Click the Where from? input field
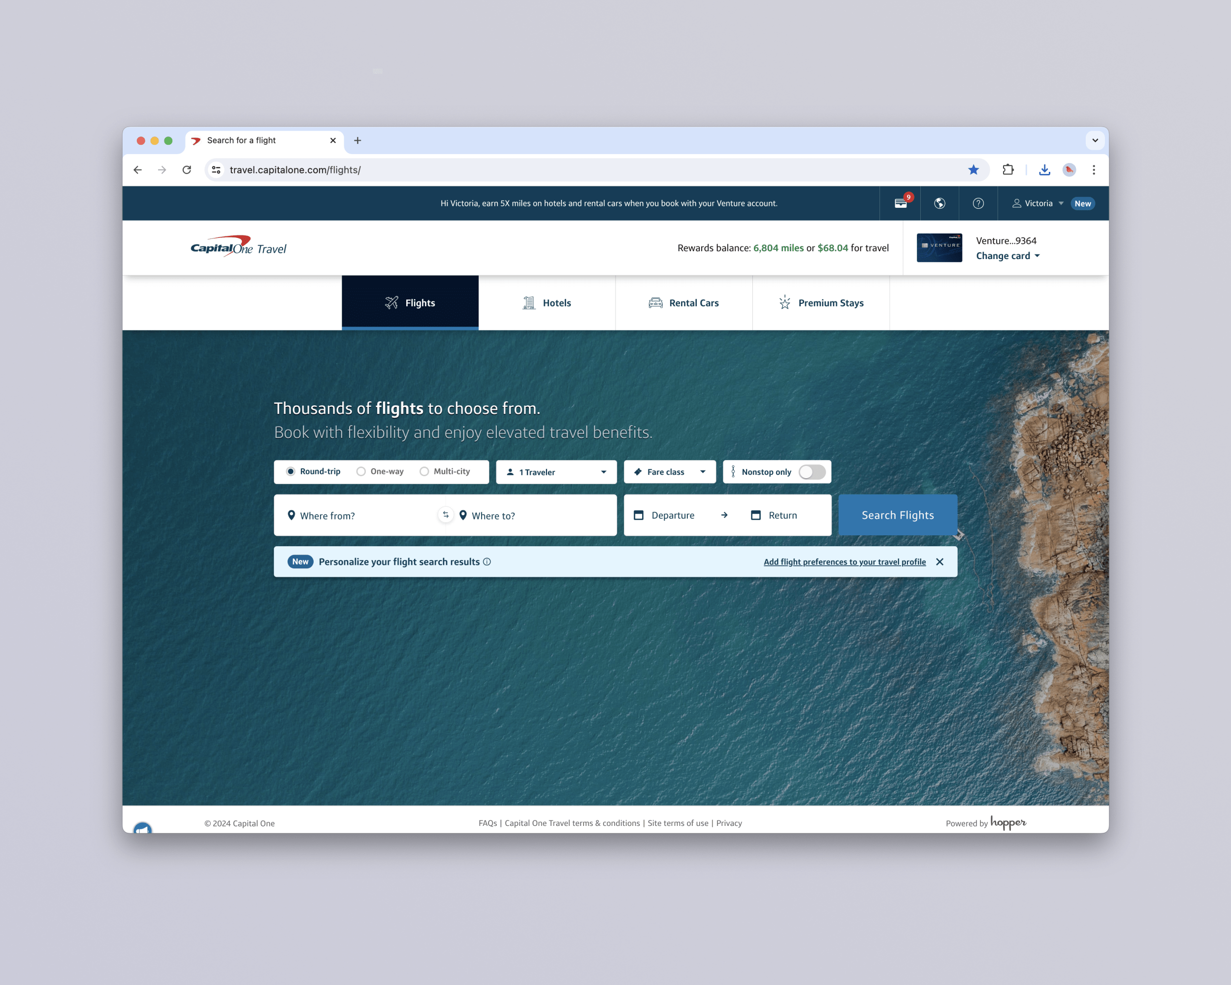The image size is (1231, 985). click(x=360, y=515)
